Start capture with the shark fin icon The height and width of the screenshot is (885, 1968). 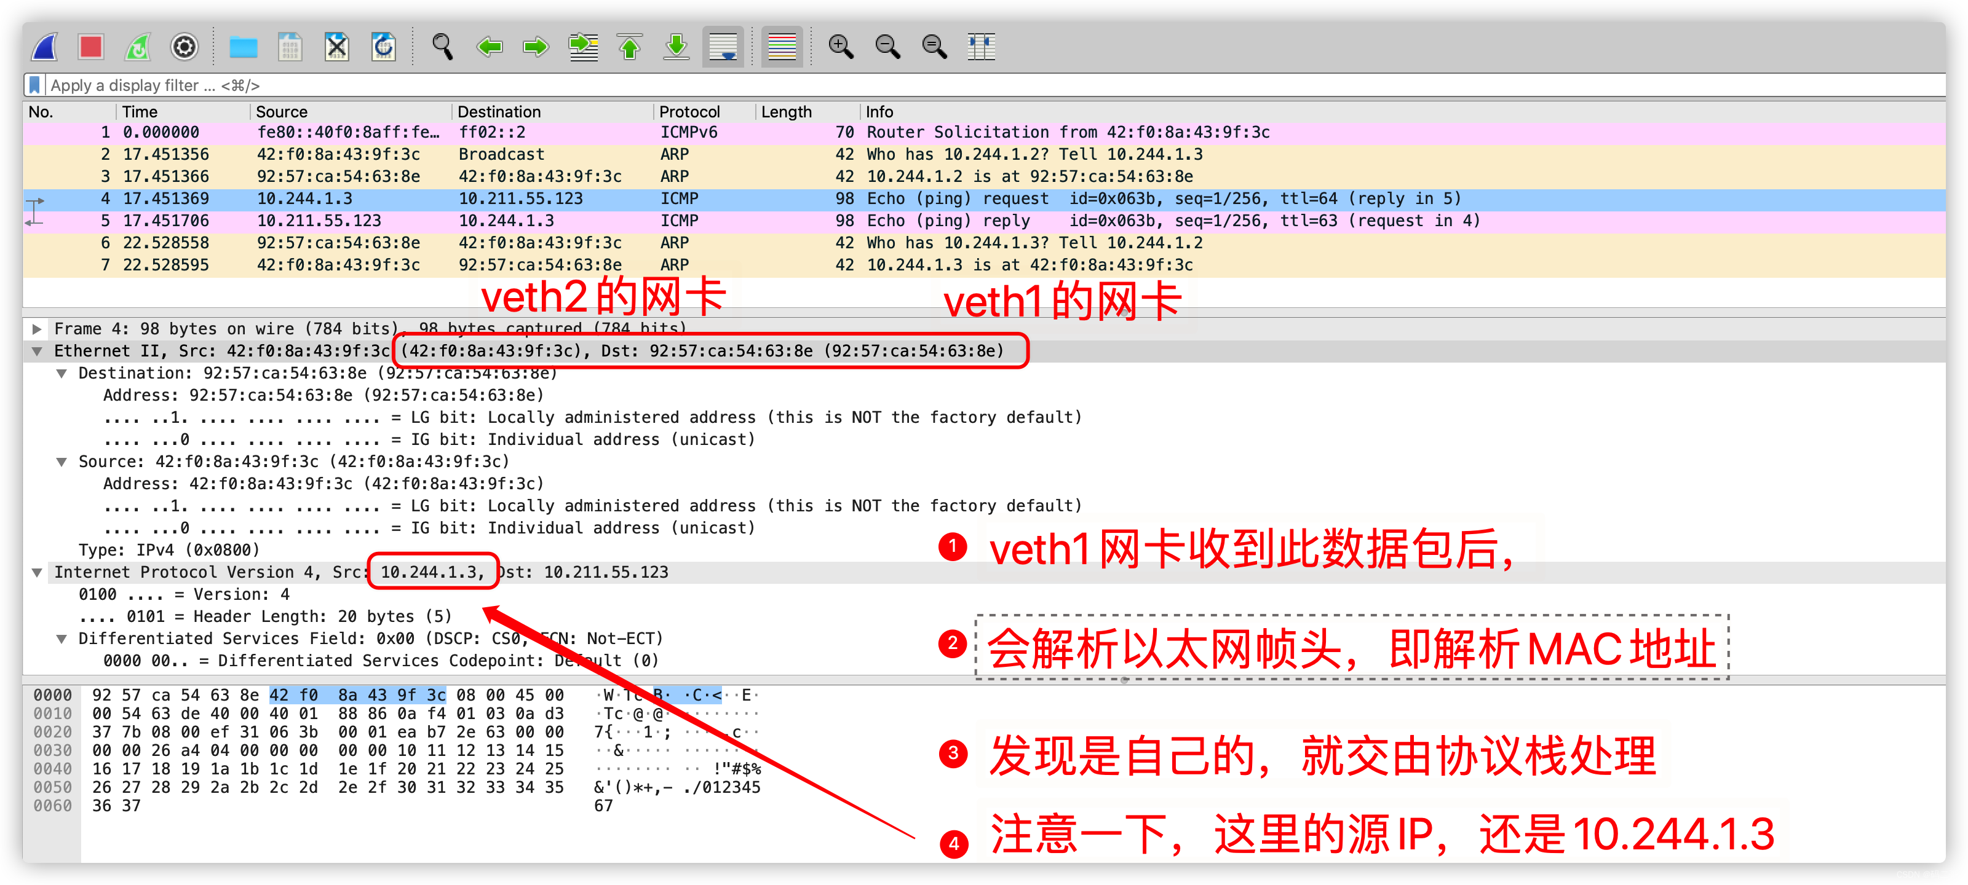(45, 47)
